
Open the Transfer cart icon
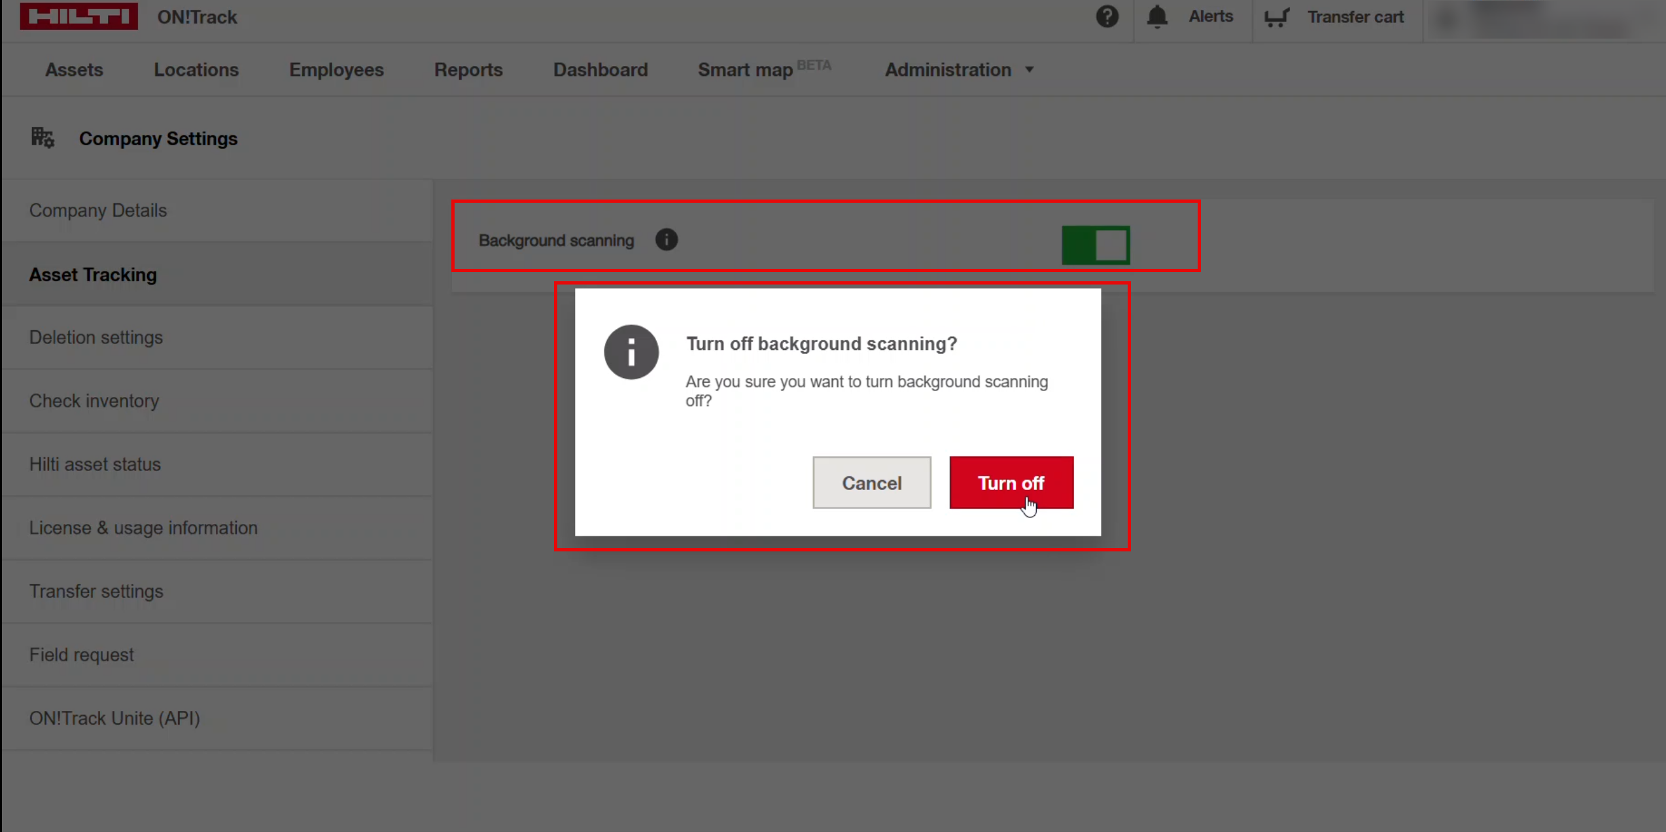tap(1276, 17)
